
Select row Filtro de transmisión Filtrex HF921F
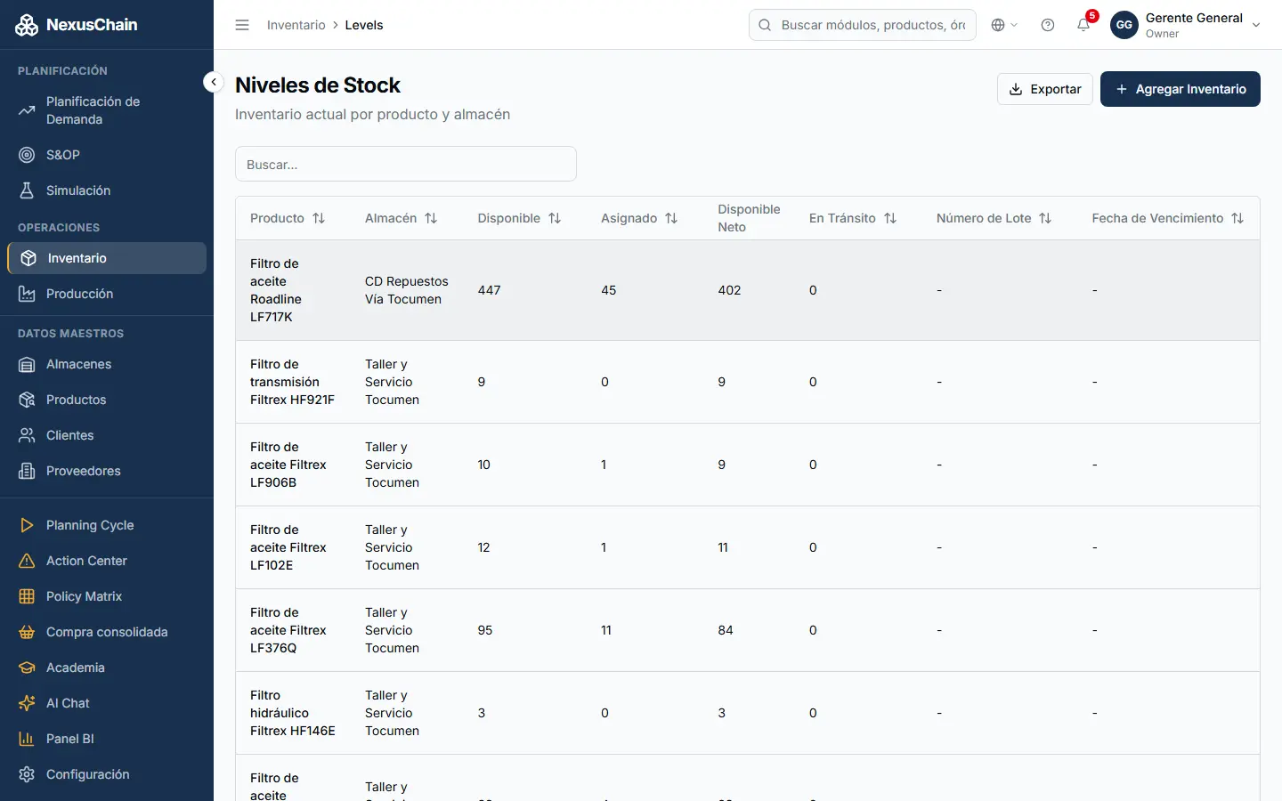click(748, 382)
